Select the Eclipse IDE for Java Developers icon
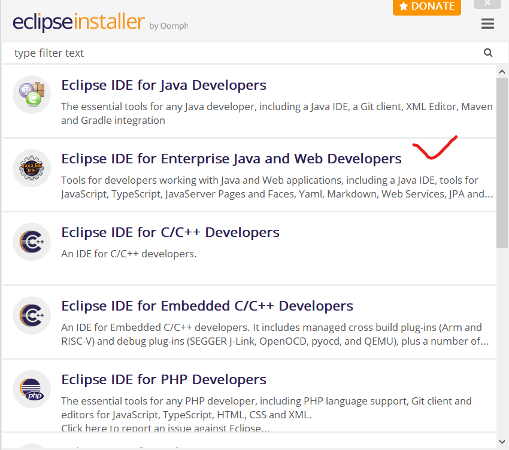The height and width of the screenshot is (450, 509). coord(31,94)
